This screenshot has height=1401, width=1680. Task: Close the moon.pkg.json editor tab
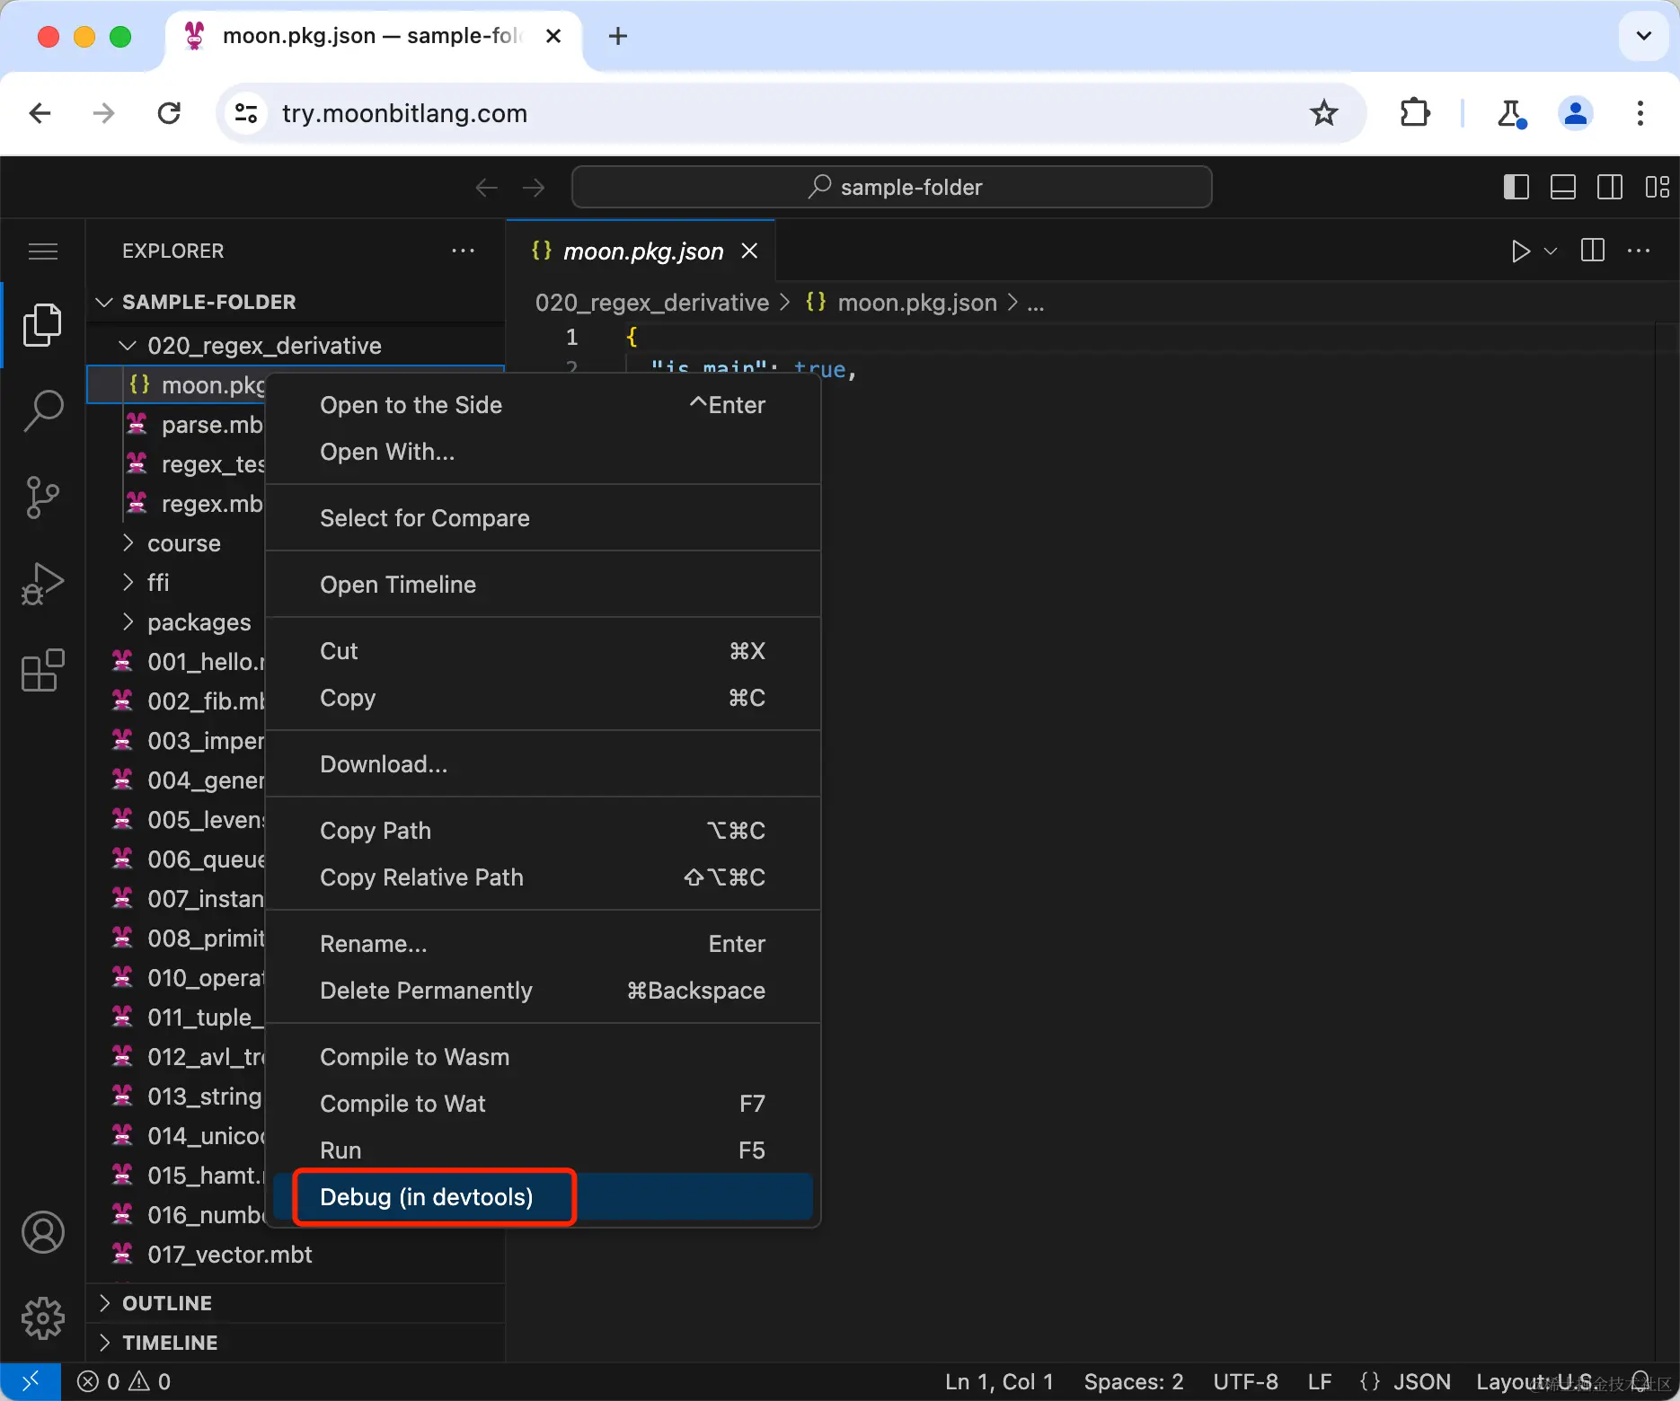click(x=749, y=251)
